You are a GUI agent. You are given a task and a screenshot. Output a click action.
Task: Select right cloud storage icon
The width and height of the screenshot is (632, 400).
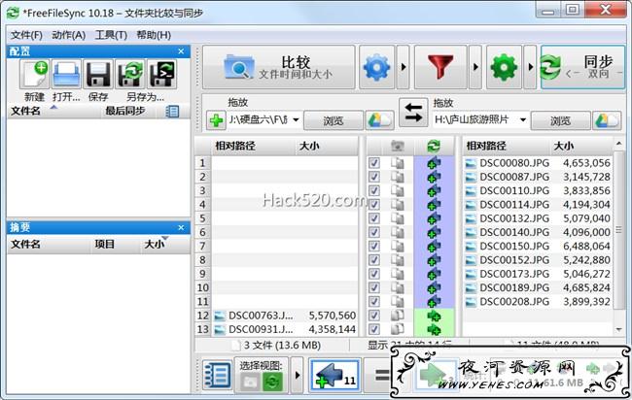click(607, 120)
